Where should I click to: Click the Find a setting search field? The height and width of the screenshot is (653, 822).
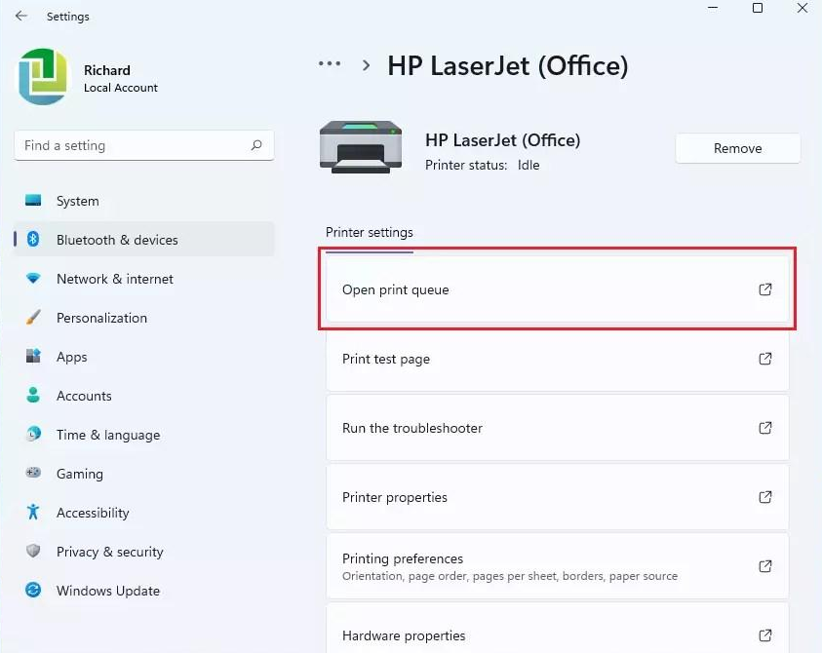[x=144, y=145]
